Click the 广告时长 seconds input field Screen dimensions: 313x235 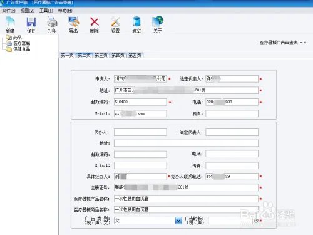click(x=230, y=221)
